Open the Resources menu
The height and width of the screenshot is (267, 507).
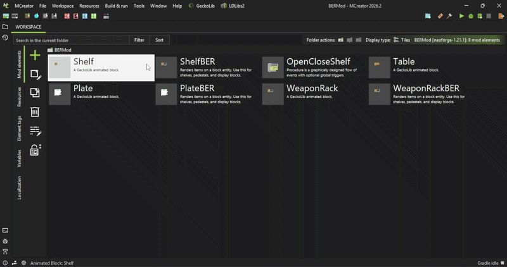coord(89,6)
